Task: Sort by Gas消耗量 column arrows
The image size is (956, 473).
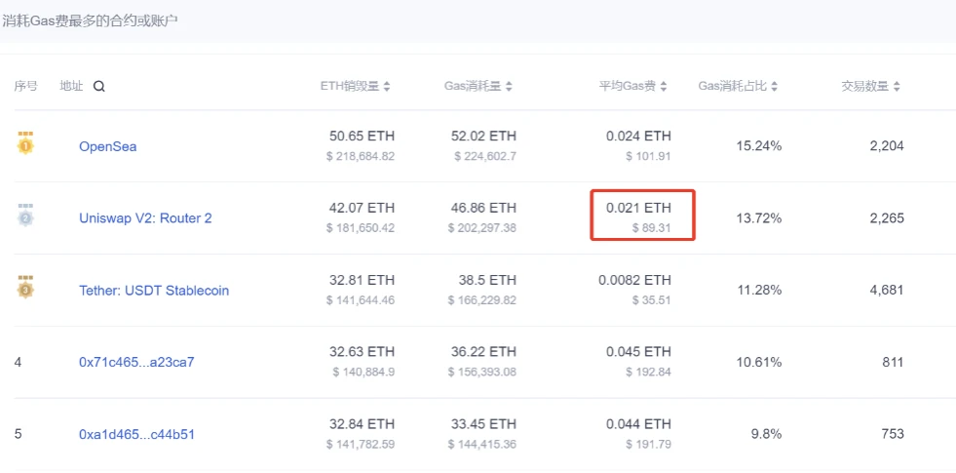Action: click(x=509, y=87)
